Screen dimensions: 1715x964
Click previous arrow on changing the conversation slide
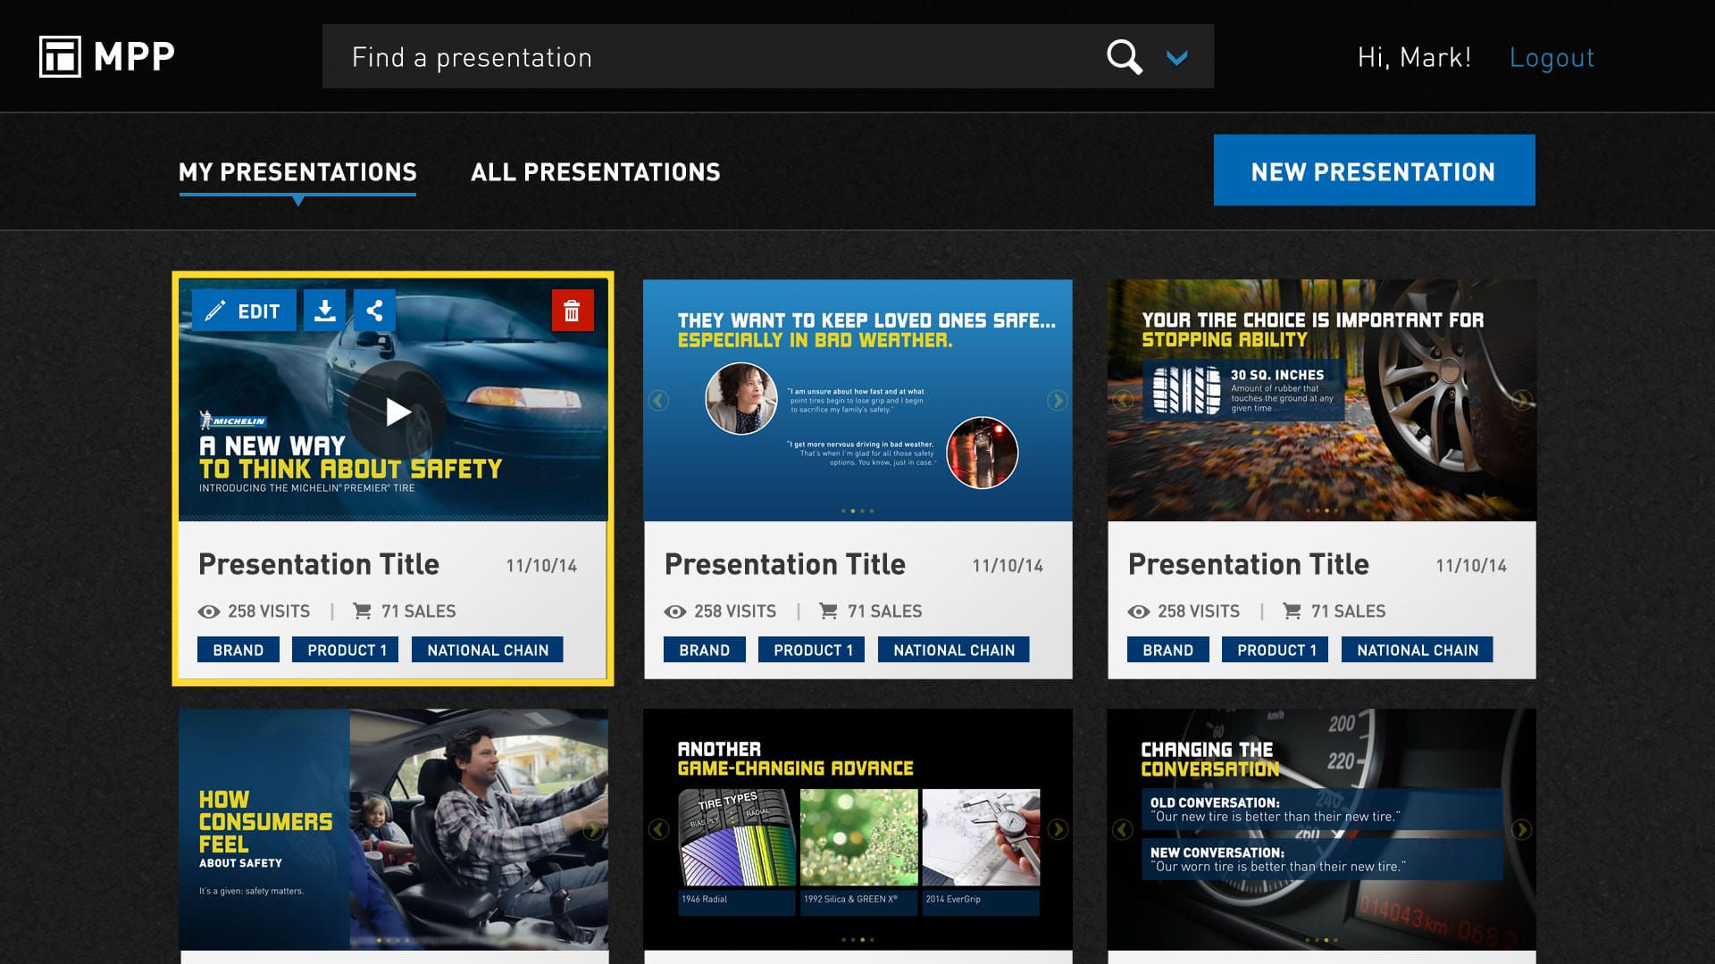(x=1123, y=829)
